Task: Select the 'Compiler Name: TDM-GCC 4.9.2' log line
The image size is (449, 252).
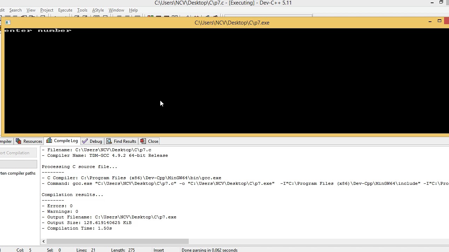Action: coord(105,155)
